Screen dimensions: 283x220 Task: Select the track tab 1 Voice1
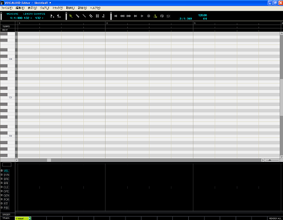coord(23,218)
